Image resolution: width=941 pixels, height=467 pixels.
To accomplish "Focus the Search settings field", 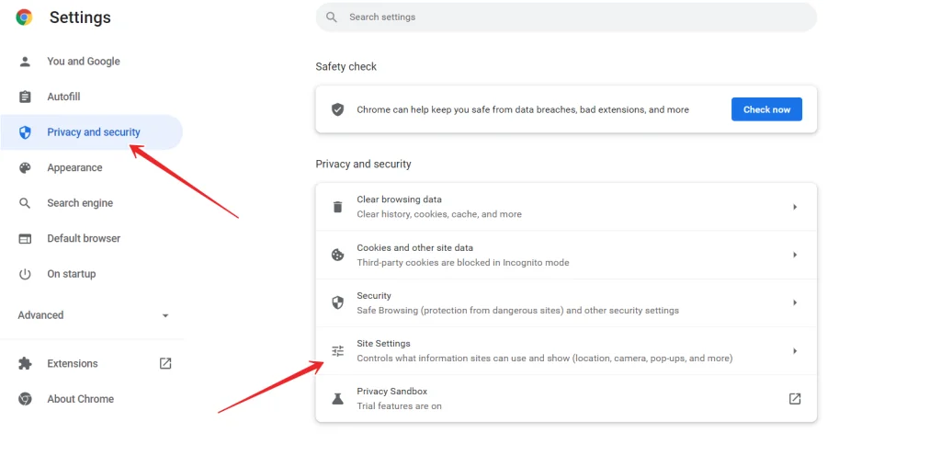I will 566,17.
